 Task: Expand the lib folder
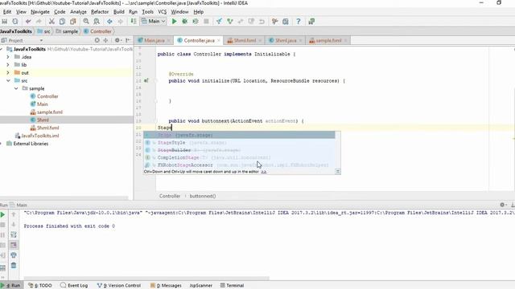pyautogui.click(x=8, y=65)
